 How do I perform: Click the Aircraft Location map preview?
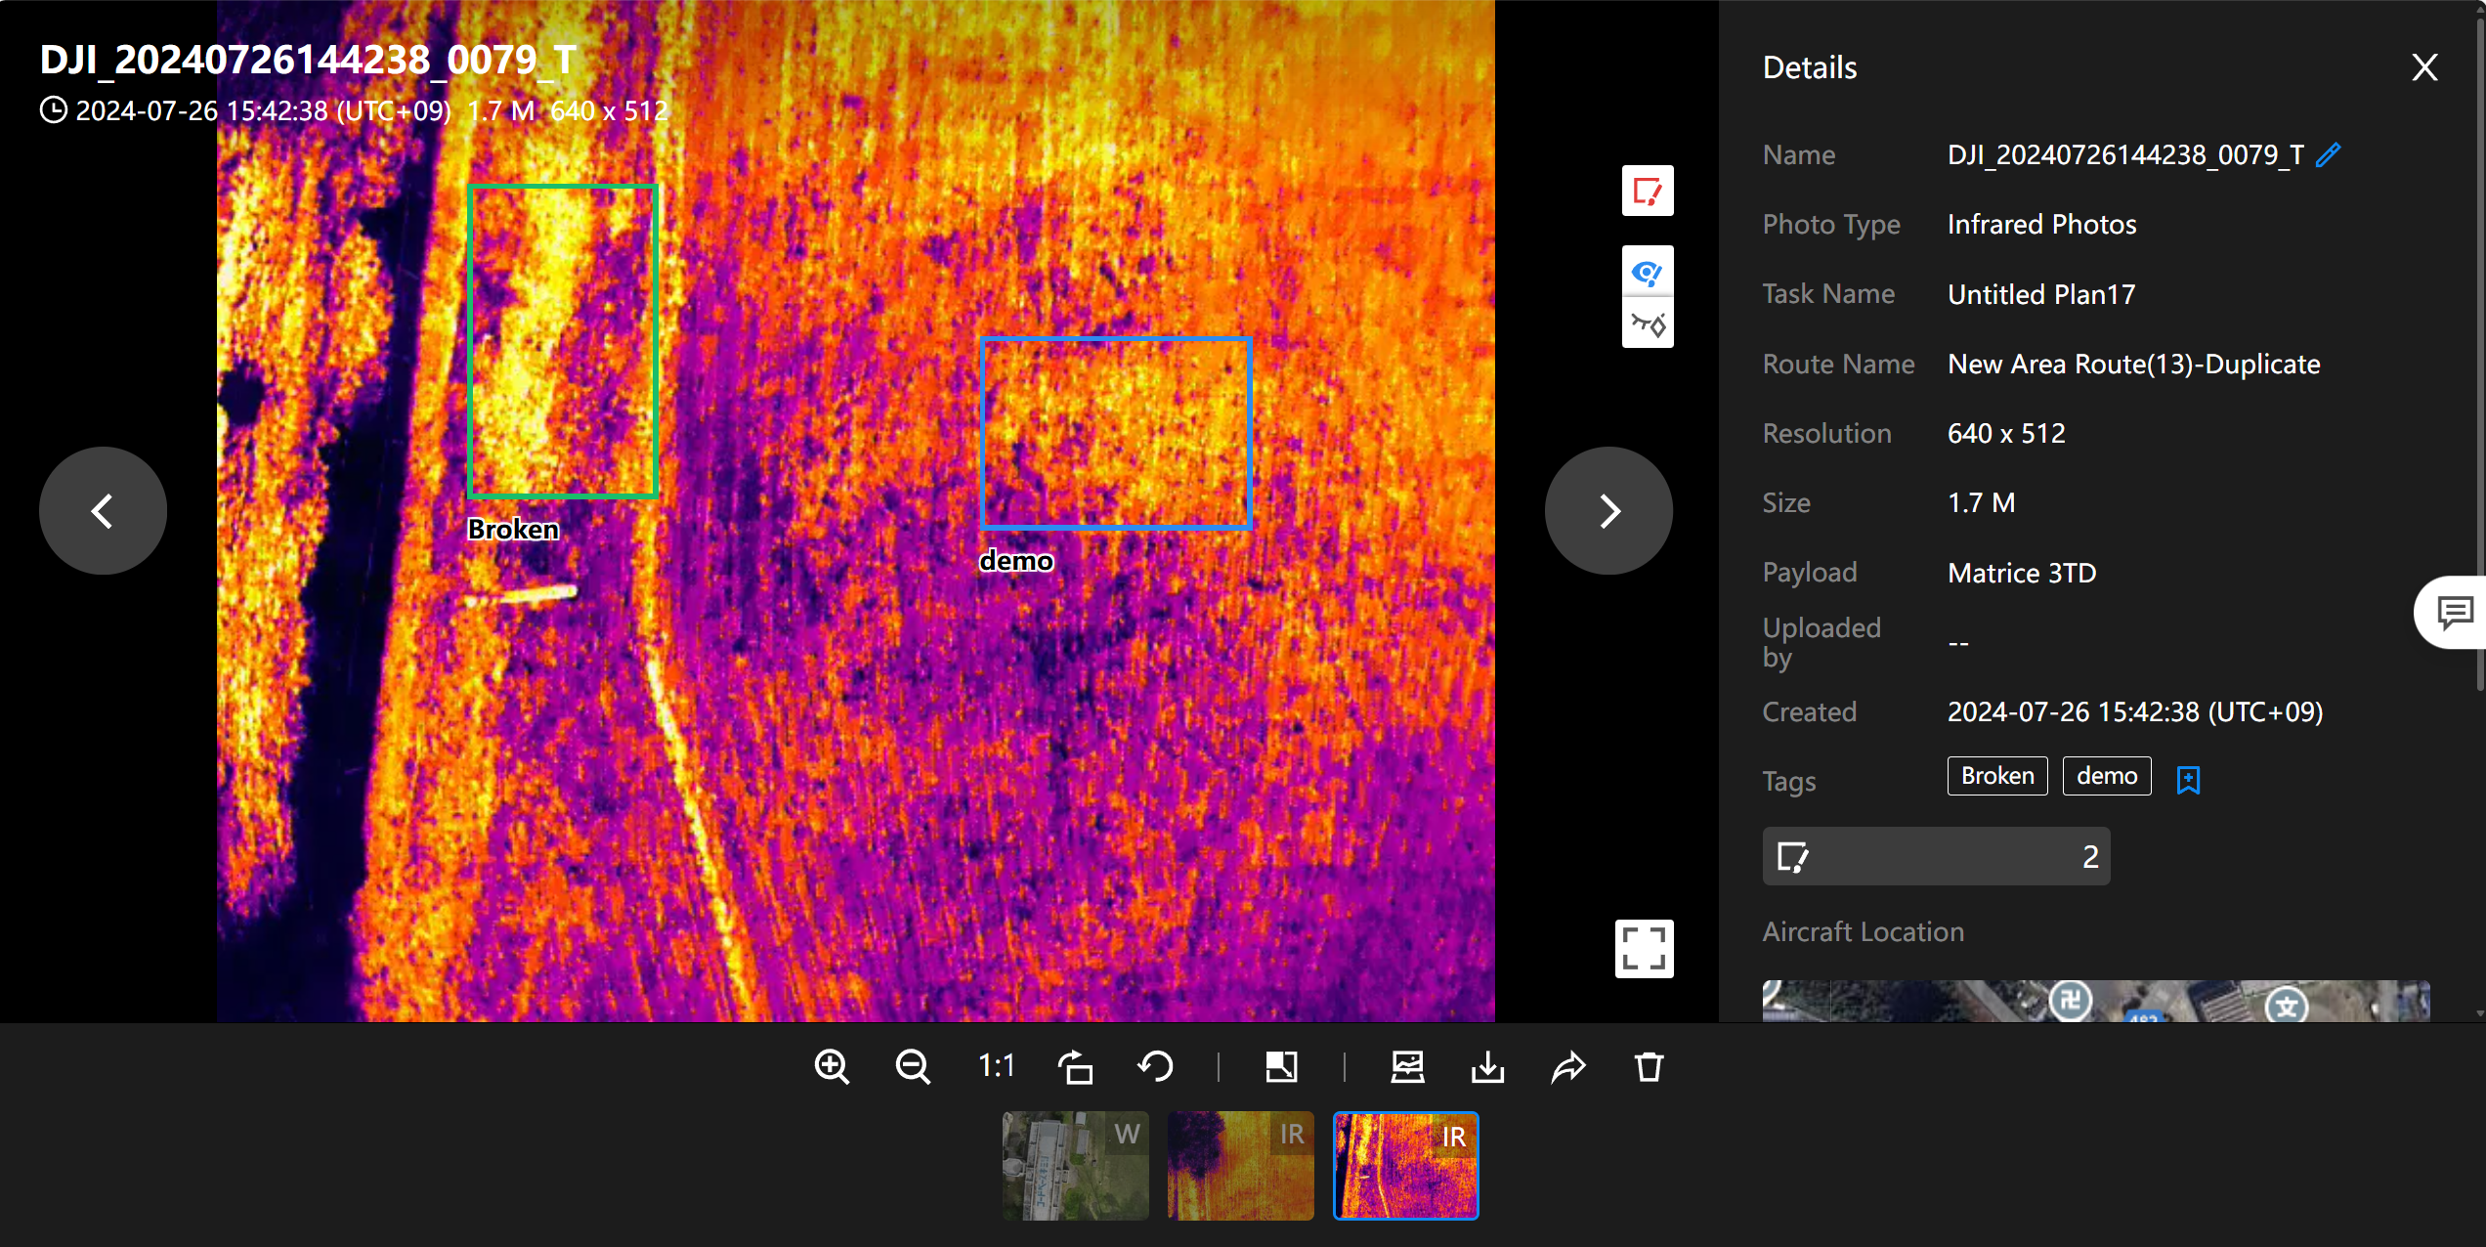2096,1001
